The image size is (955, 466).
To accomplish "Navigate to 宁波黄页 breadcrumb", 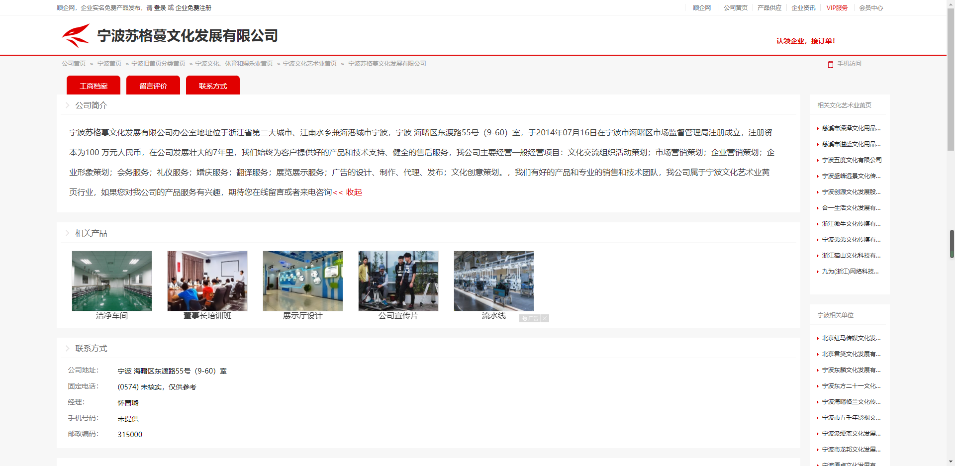I will pos(109,64).
